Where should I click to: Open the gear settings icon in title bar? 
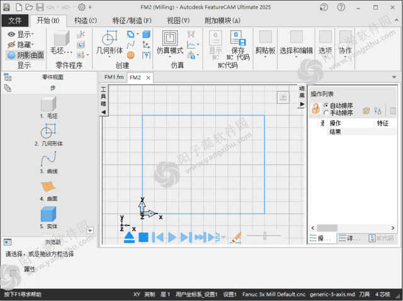[81, 7]
